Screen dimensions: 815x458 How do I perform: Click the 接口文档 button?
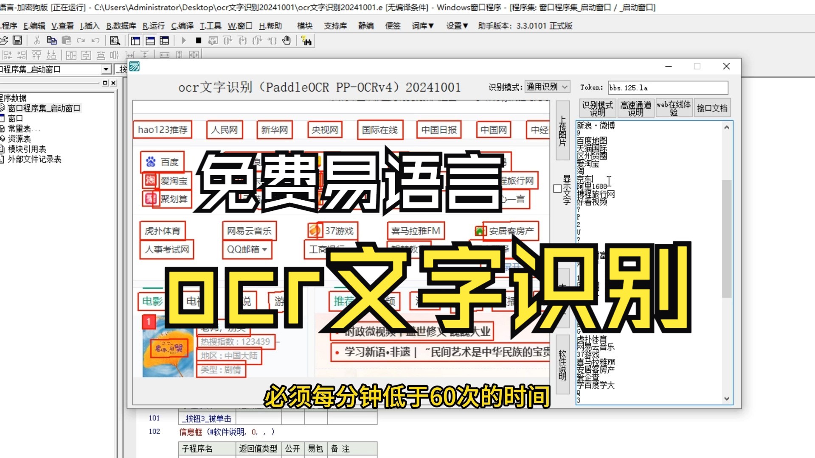coord(712,107)
